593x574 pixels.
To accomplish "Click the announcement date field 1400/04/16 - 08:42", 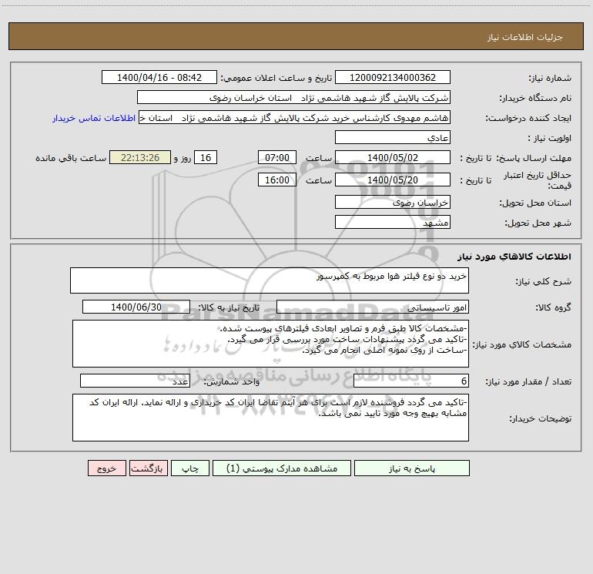I will click(159, 77).
